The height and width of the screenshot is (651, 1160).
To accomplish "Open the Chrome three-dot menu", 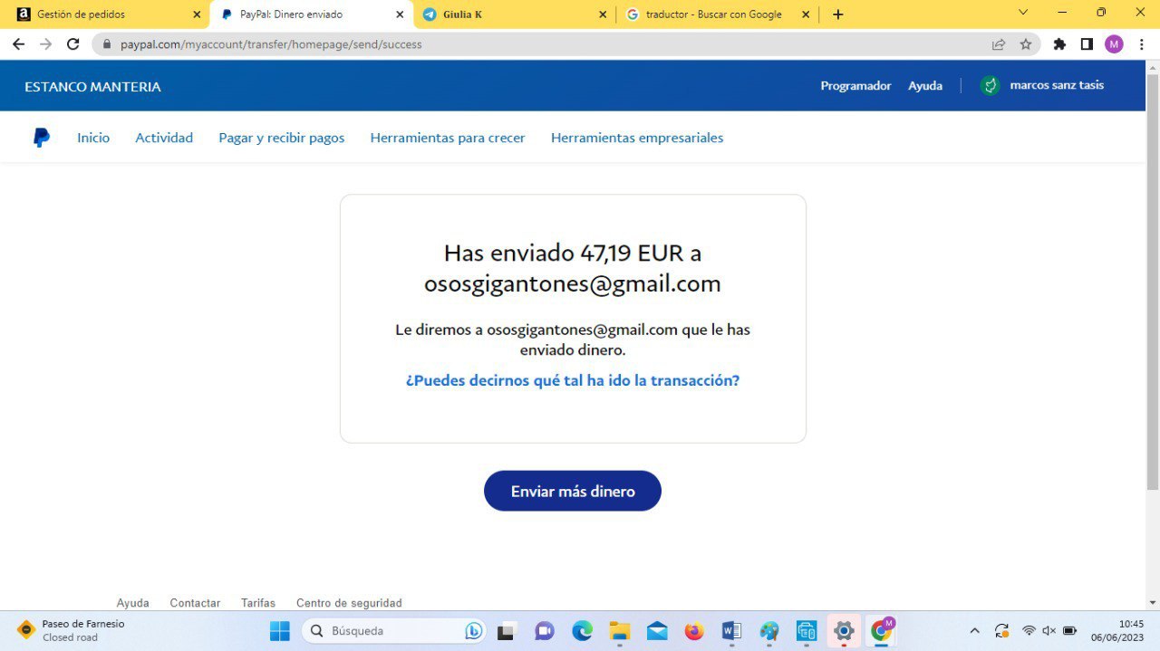I will click(x=1142, y=43).
